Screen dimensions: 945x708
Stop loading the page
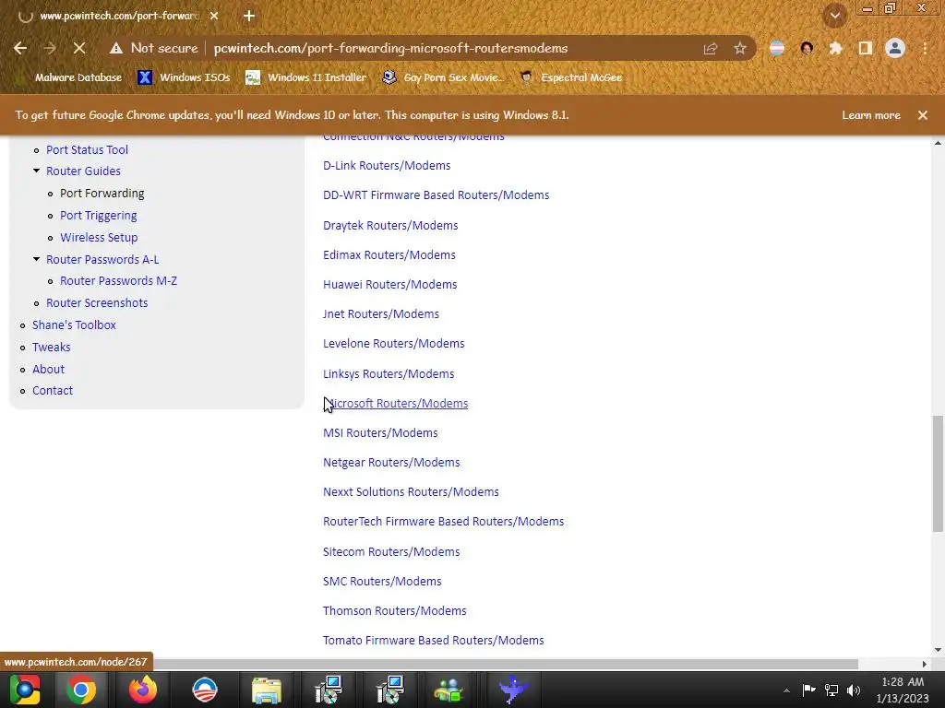pos(79,48)
